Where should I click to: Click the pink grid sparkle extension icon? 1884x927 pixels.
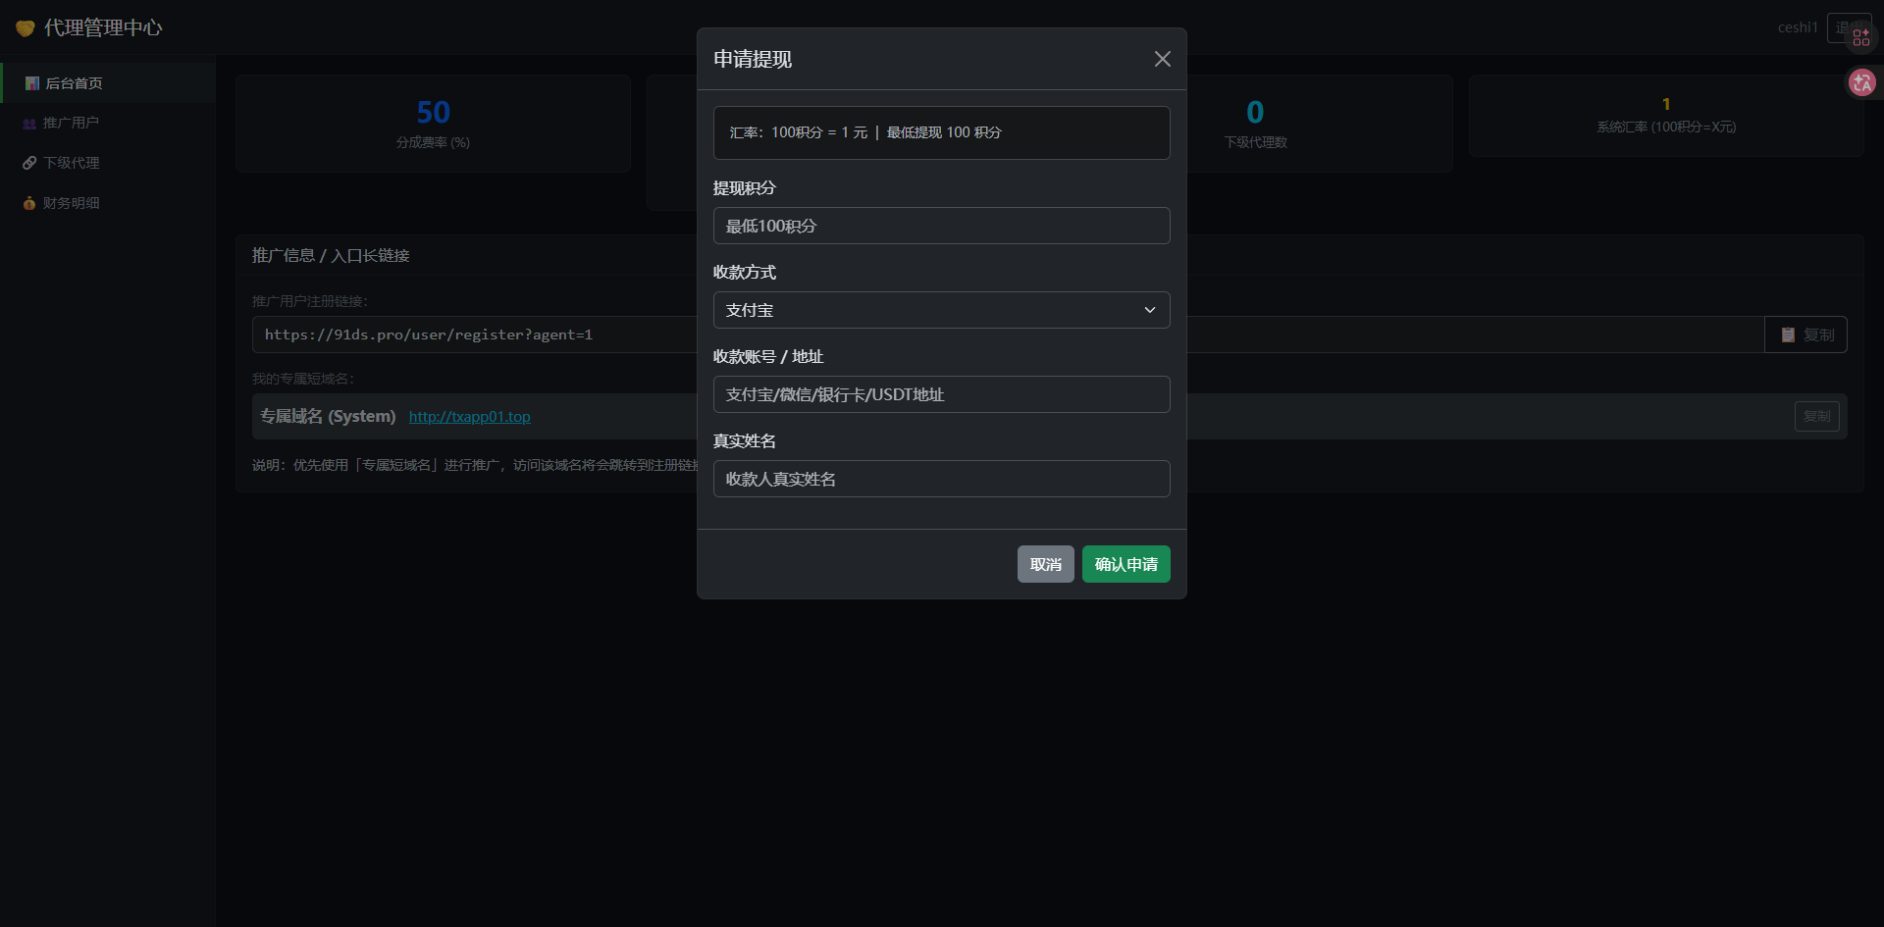[1860, 37]
